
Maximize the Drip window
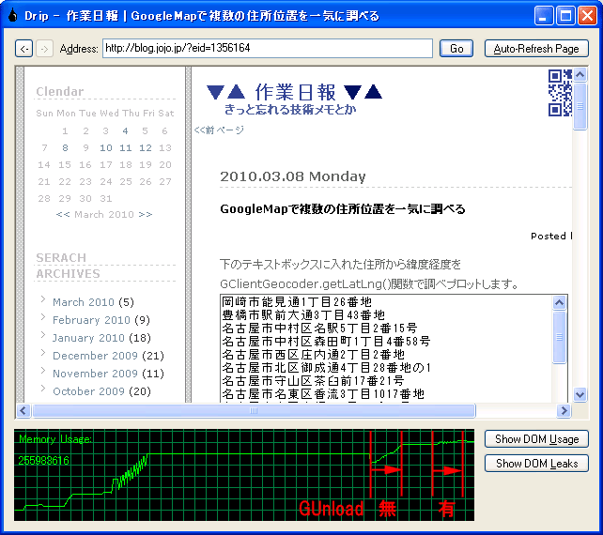565,16
